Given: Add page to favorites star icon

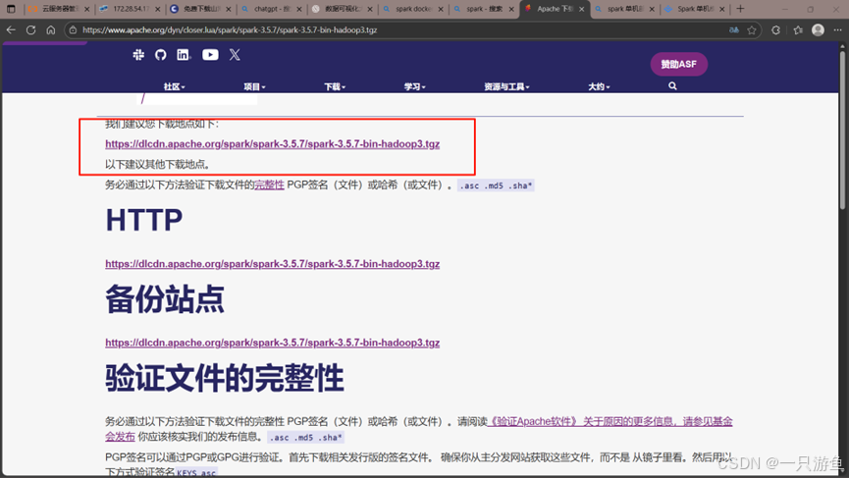Looking at the screenshot, I should [x=752, y=30].
